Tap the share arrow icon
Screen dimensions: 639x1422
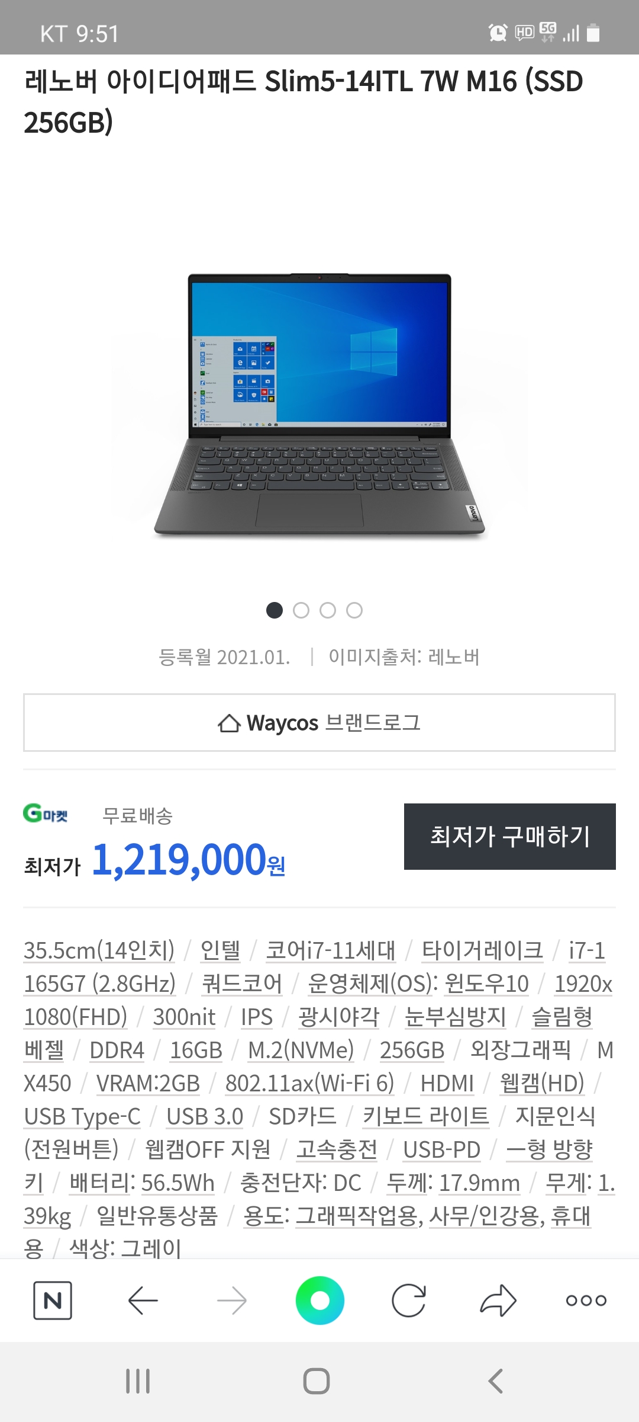pyautogui.click(x=498, y=1301)
